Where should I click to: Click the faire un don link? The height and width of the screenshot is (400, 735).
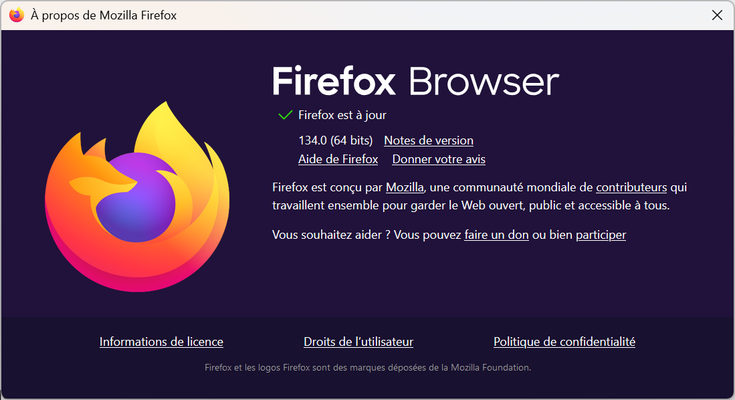point(496,235)
